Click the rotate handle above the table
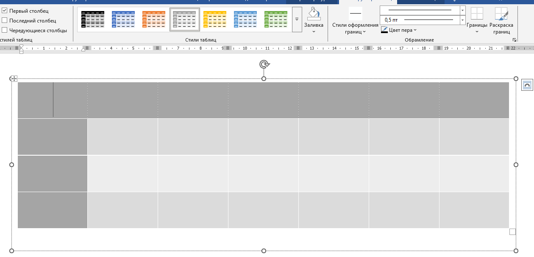534x257 pixels. (264, 64)
